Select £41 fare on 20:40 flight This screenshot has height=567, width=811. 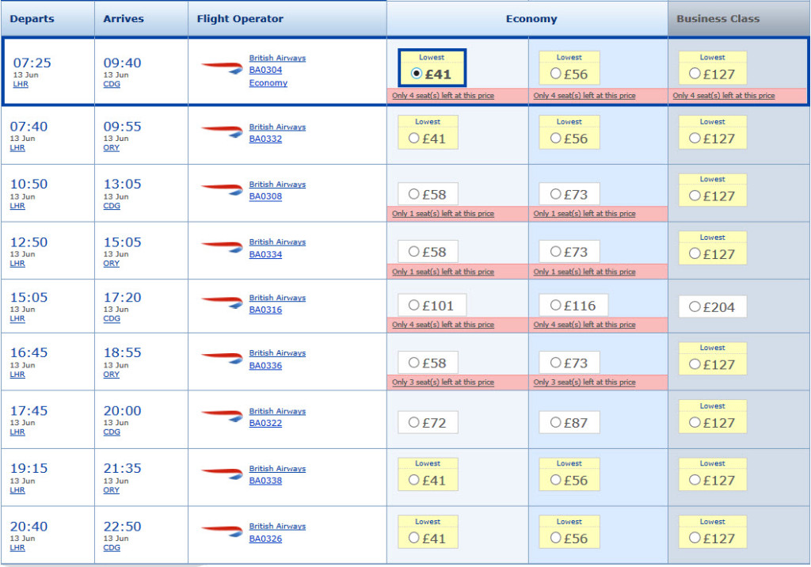coord(413,538)
